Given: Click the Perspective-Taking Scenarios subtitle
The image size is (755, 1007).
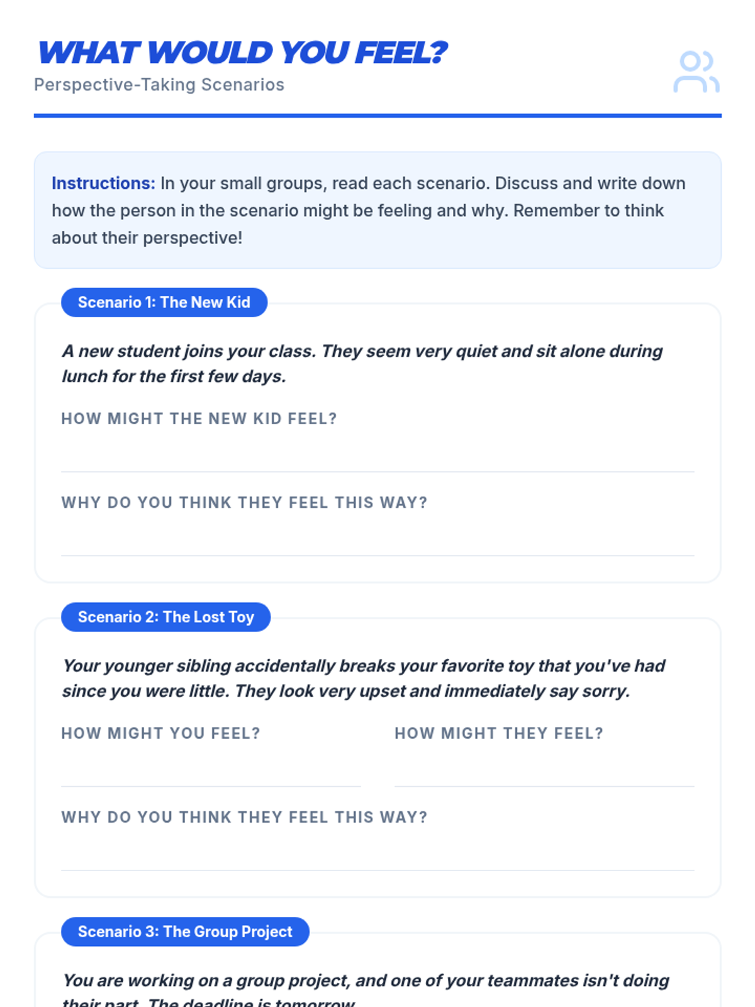Looking at the screenshot, I should 159,85.
